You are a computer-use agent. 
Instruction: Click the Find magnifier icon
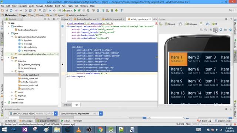[x=40, y=10]
